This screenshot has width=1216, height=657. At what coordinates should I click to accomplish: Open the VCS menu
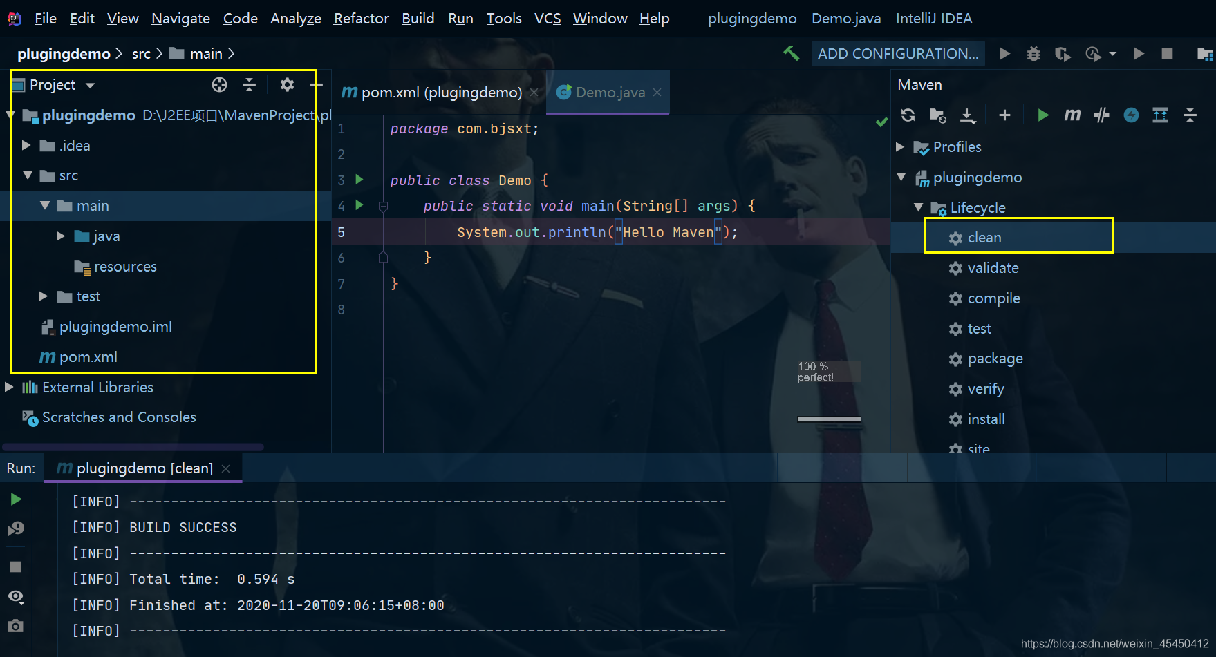tap(548, 19)
